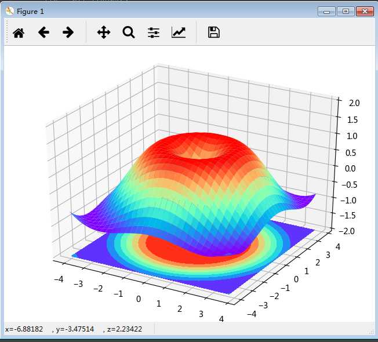The image size is (378, 342).
Task: Click the window resize grip corner
Action: click(372, 332)
